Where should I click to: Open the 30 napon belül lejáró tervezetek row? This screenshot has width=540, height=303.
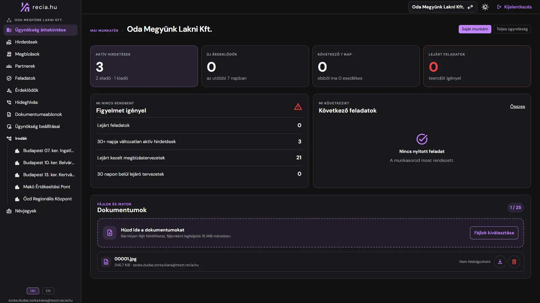(x=199, y=174)
